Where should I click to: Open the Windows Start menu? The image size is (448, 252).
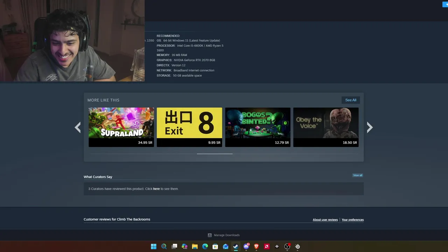pyautogui.click(x=154, y=246)
